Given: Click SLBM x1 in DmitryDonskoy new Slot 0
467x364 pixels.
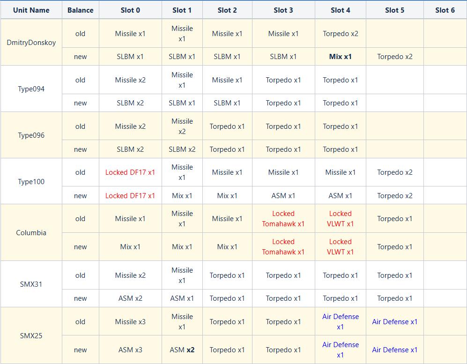Looking at the screenshot, I should (x=130, y=57).
